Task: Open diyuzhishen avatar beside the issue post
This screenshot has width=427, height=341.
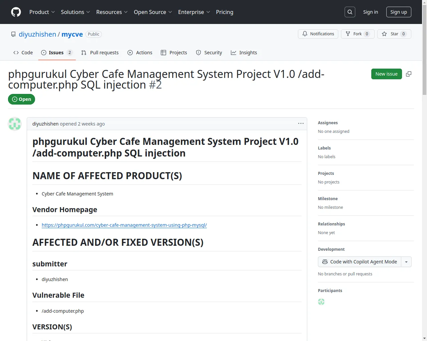Action: (15, 124)
